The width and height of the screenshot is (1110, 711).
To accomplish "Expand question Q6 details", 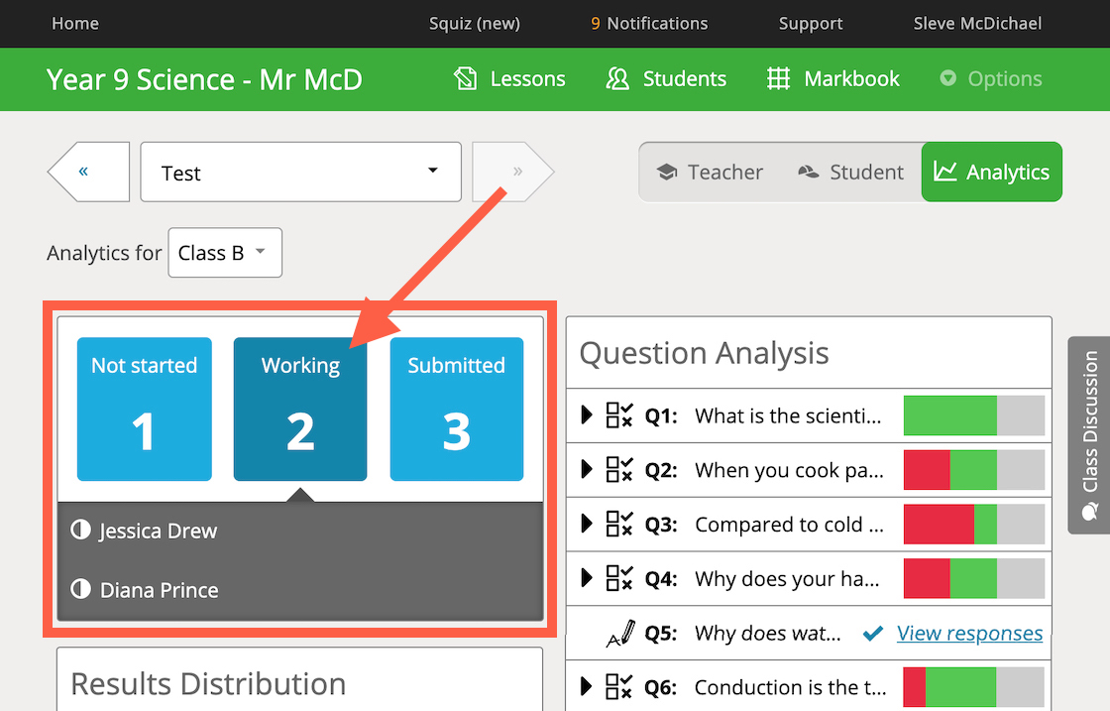I will tap(586, 686).
